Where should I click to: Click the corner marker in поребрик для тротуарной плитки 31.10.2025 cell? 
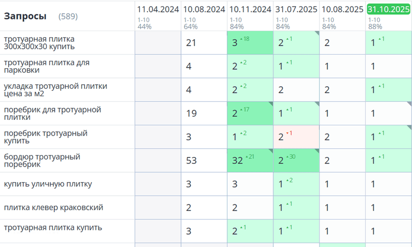(x=409, y=104)
